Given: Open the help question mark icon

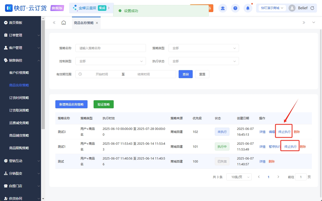Looking at the screenshot, I should tap(235, 8).
